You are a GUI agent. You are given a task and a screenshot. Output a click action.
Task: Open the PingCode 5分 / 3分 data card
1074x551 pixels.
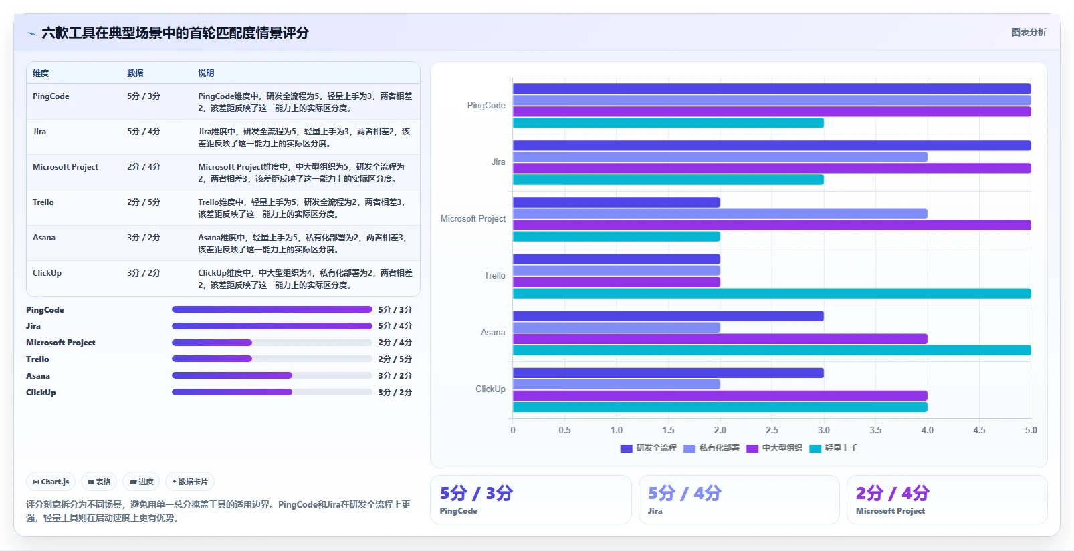point(531,500)
